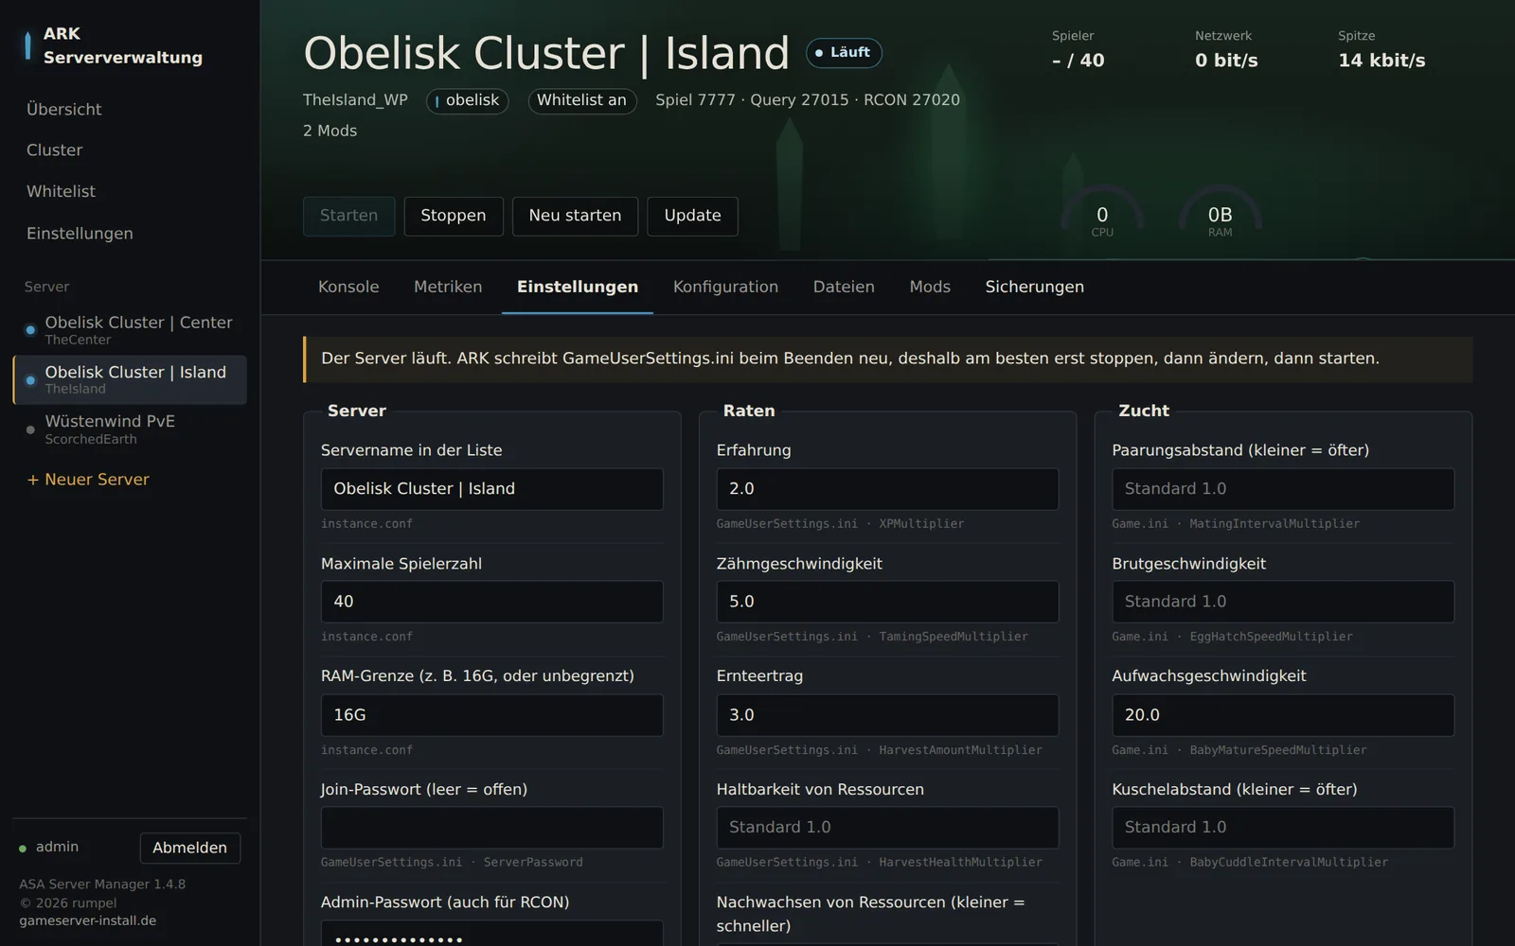The width and height of the screenshot is (1515, 946).
Task: Select the Wüstenwind PvE server
Action: (x=130, y=429)
